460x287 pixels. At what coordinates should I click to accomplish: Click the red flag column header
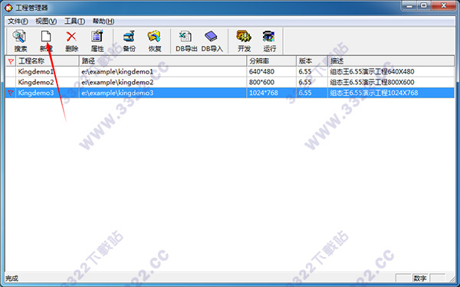pos(11,61)
